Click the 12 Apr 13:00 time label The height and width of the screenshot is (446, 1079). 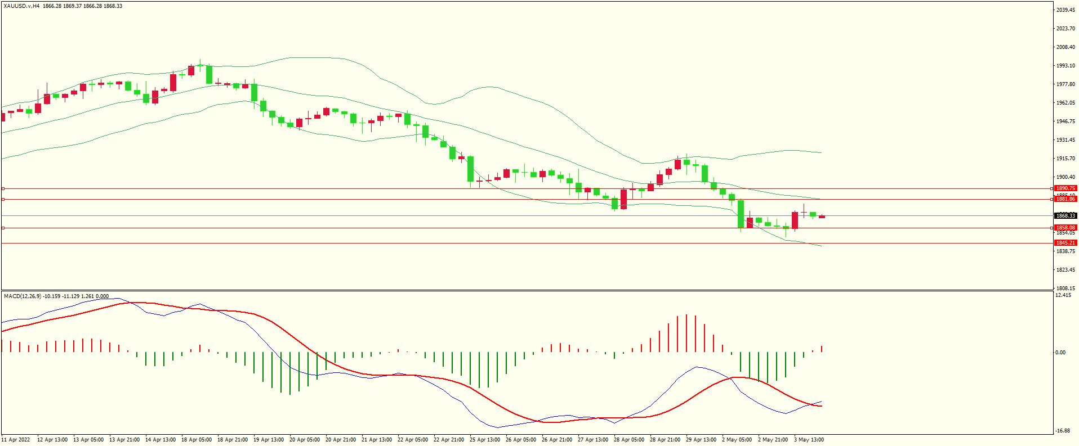(52, 440)
